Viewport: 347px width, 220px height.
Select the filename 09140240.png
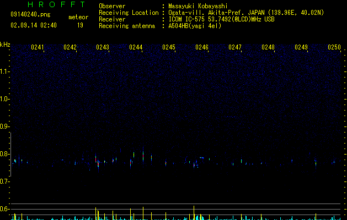[x=30, y=14]
